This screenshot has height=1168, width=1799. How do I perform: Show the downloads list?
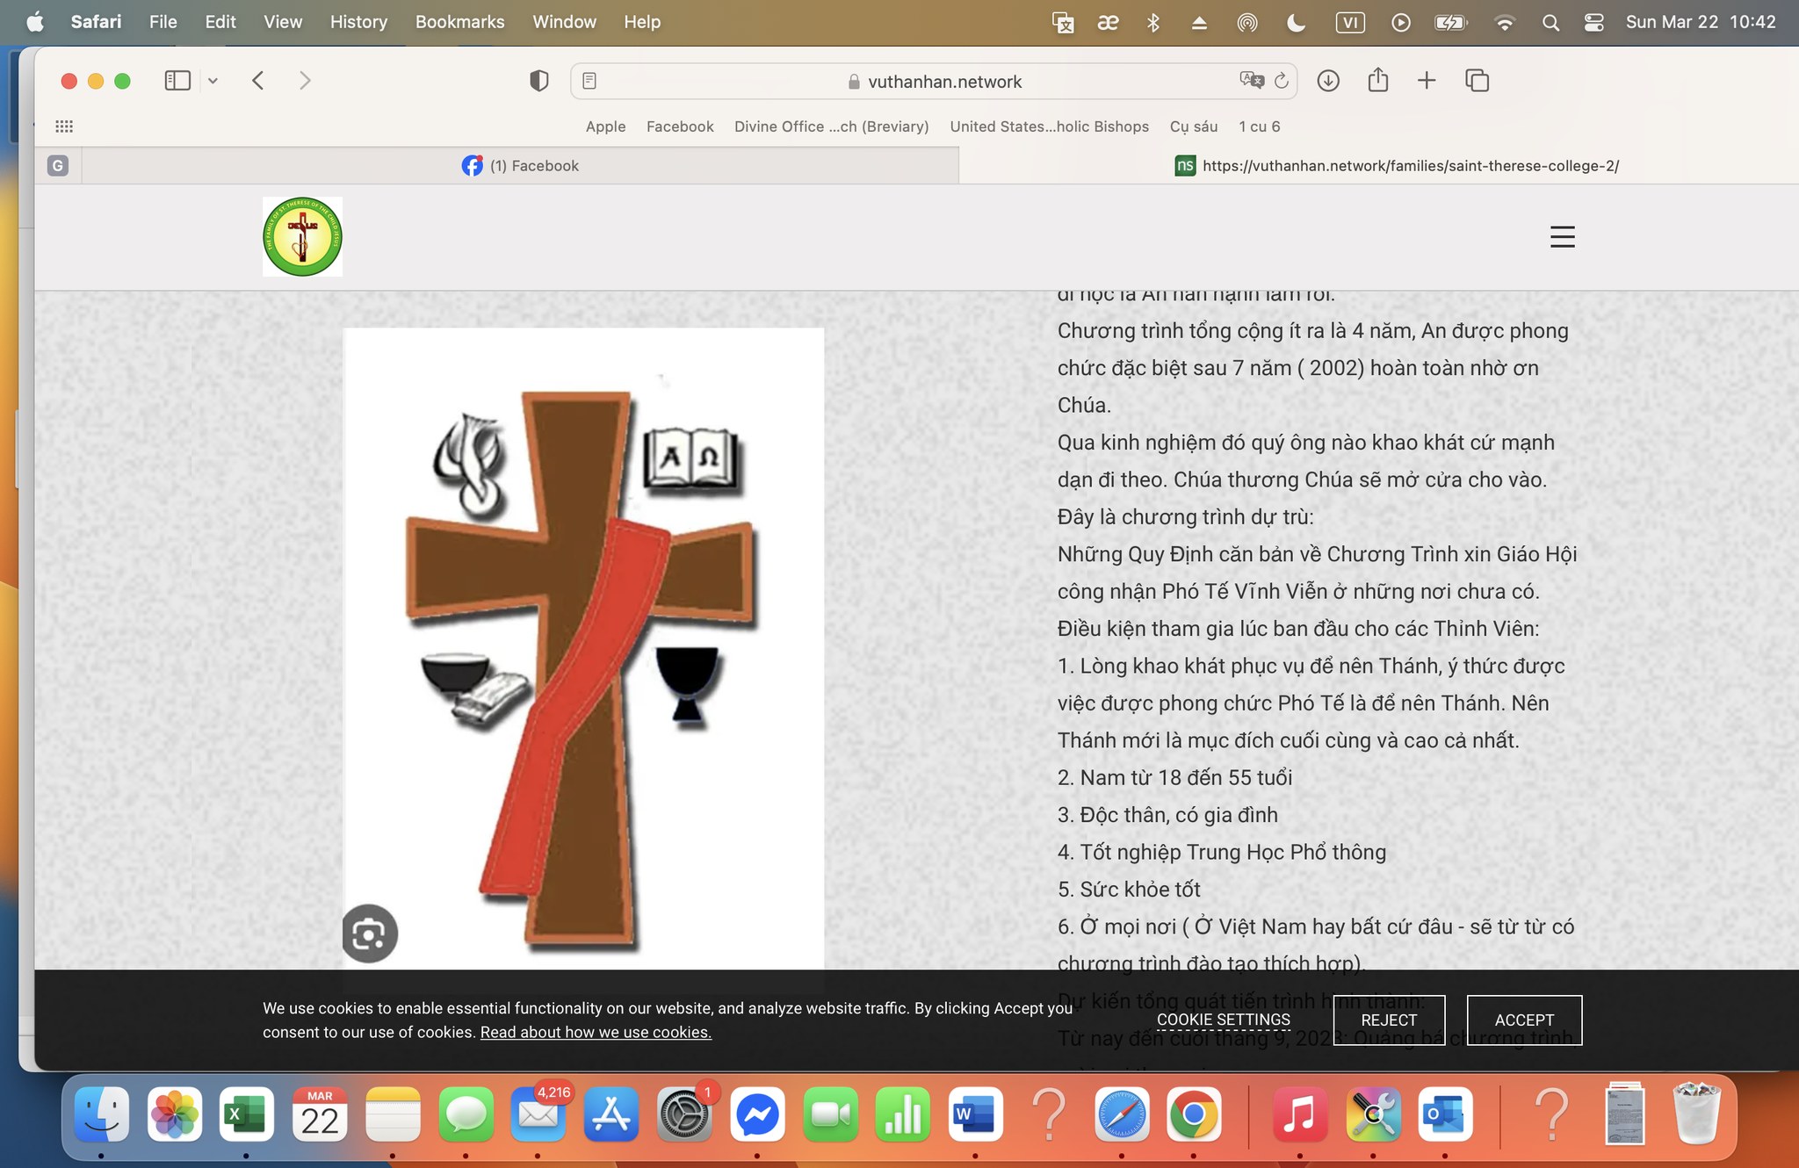coord(1328,81)
